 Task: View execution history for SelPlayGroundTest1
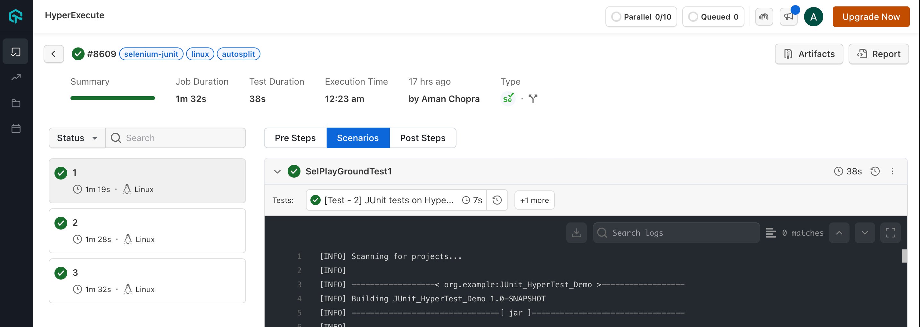(x=875, y=171)
